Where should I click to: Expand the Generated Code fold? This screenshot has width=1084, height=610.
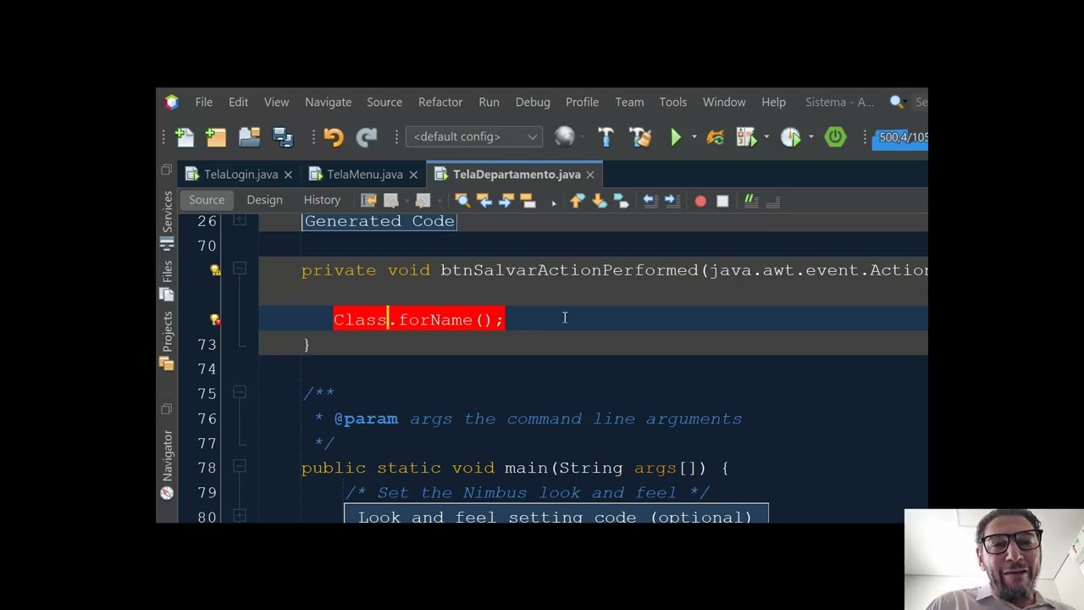[x=240, y=220]
